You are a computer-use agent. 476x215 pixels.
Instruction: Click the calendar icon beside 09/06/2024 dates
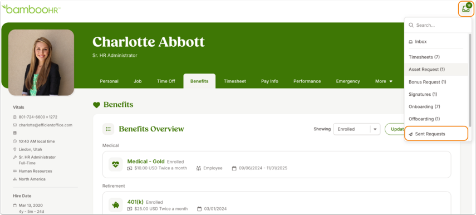[234, 168]
